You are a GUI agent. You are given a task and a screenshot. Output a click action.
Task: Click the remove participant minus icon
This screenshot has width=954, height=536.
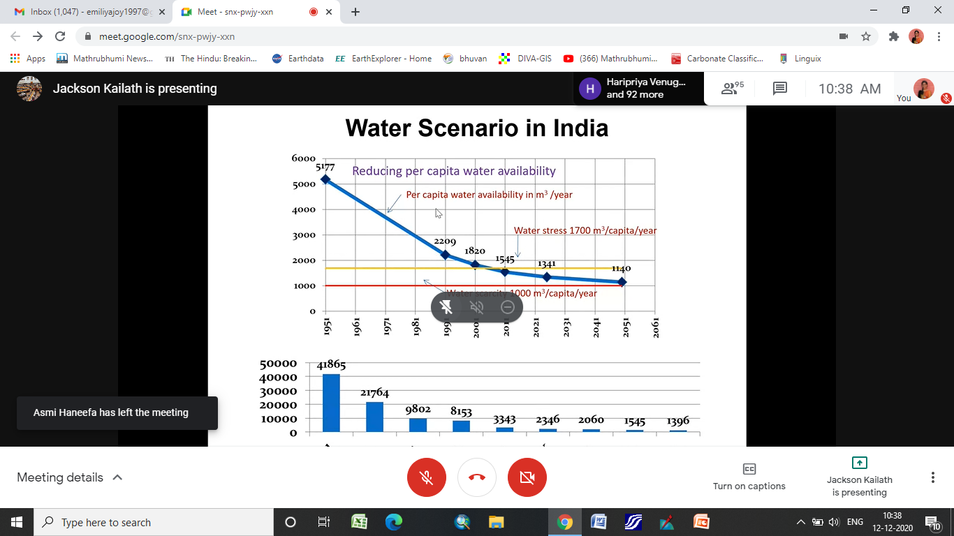click(x=508, y=307)
